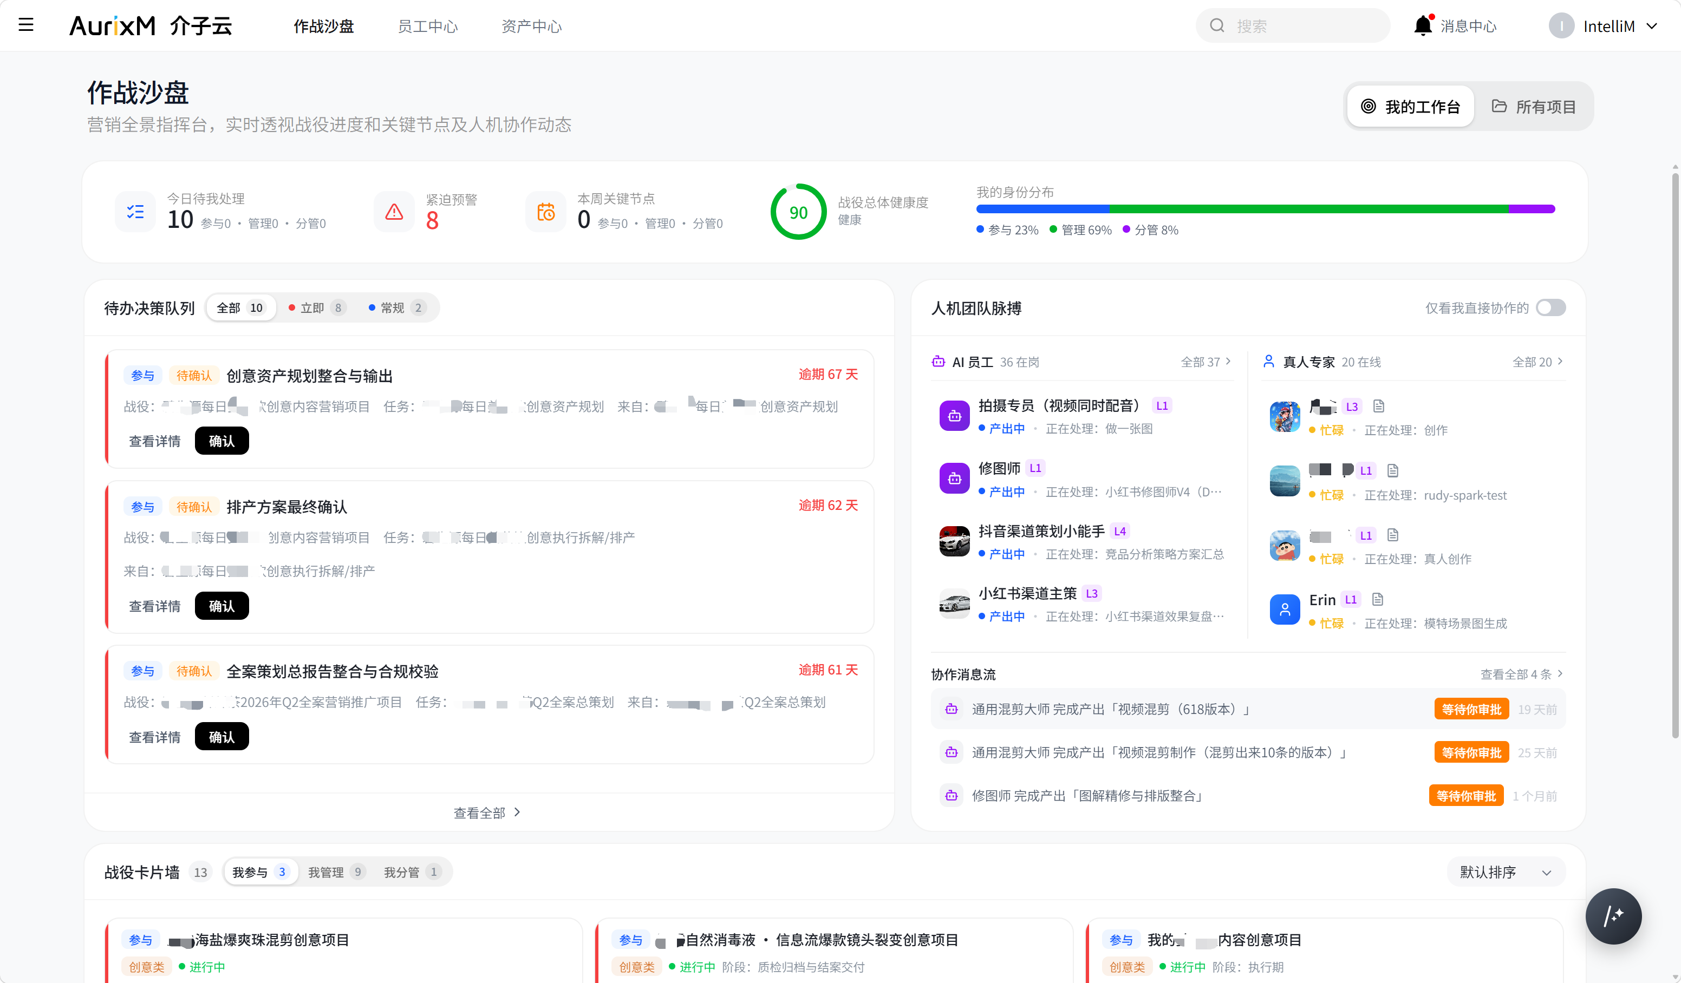Open the 默认排序 sort dropdown
1681x983 pixels.
(x=1506, y=871)
